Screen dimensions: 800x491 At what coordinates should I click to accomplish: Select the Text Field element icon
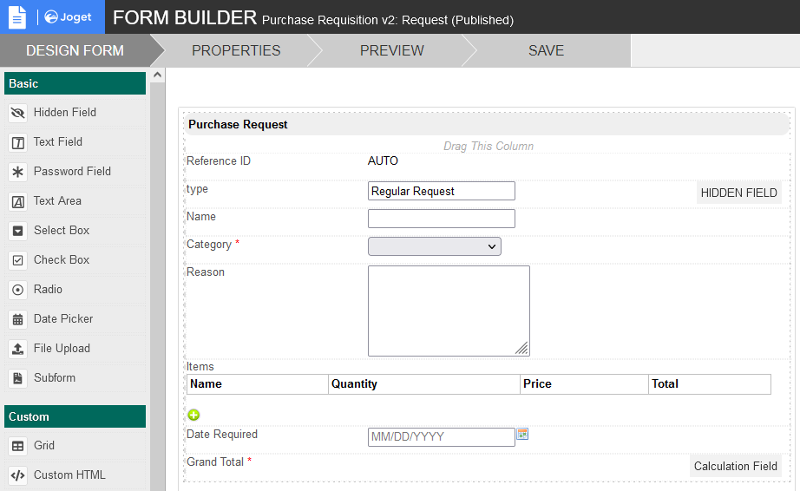click(x=17, y=142)
